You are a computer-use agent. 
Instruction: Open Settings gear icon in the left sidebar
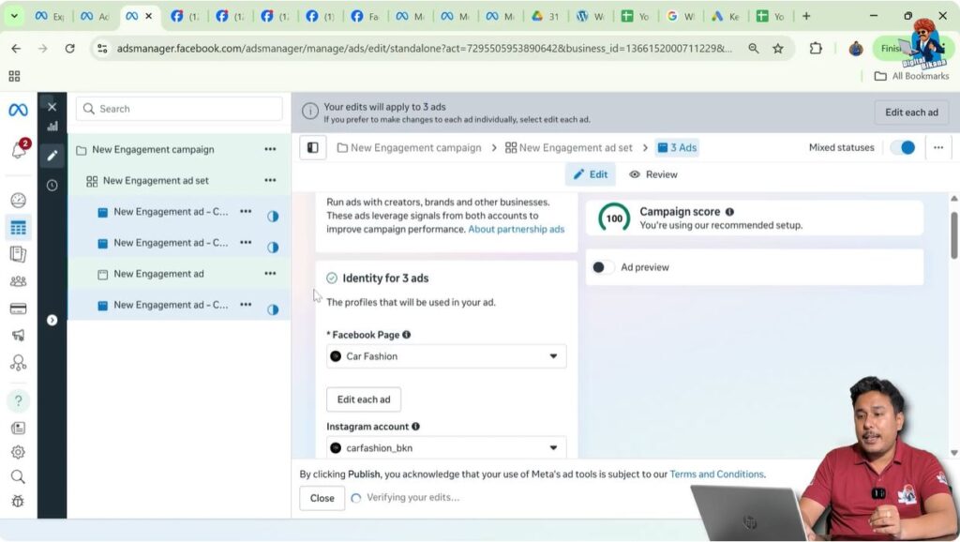[x=18, y=452]
